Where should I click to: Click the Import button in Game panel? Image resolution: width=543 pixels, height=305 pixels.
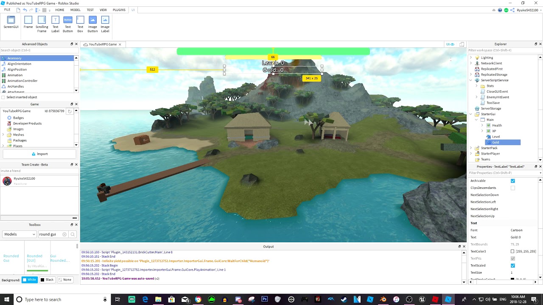pos(39,154)
